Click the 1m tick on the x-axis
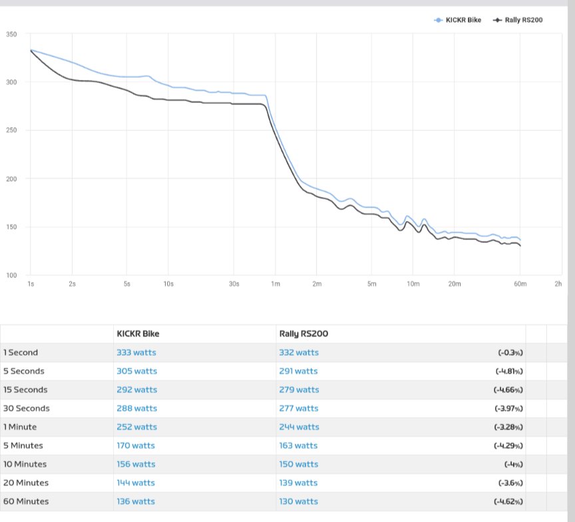The width and height of the screenshot is (575, 522). pyautogui.click(x=276, y=284)
